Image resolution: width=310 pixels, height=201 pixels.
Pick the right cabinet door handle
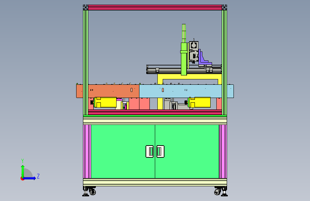pos(160,151)
